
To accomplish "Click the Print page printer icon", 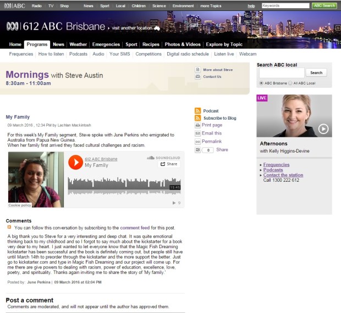I will [x=197, y=125].
